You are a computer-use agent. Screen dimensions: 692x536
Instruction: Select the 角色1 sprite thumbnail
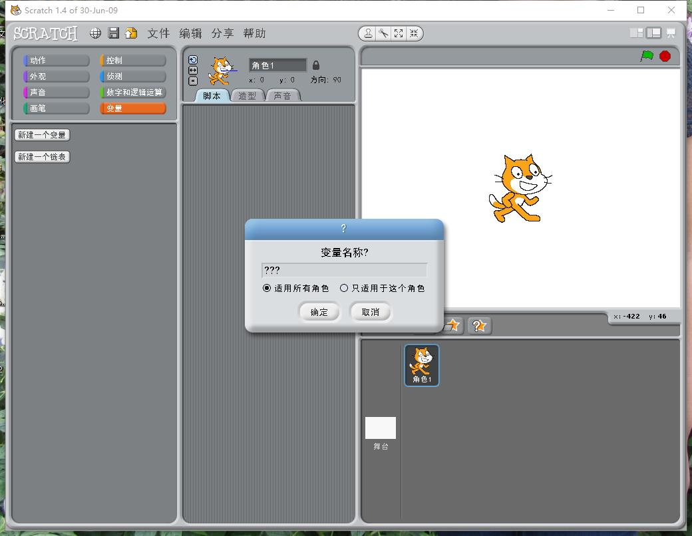click(421, 365)
